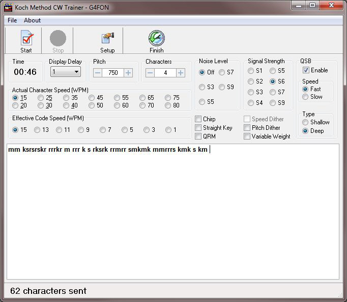347x302 pixels.
Task: Click the app icon in title bar
Action: [x=9, y=7]
